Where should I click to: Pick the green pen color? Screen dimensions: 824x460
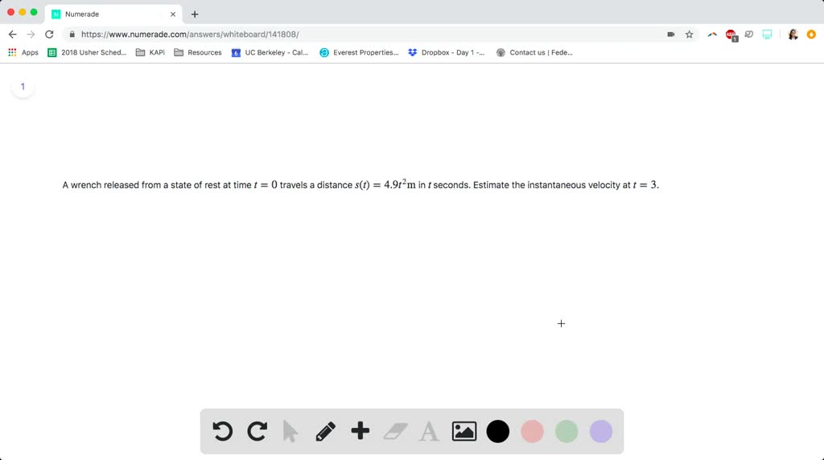(x=566, y=431)
